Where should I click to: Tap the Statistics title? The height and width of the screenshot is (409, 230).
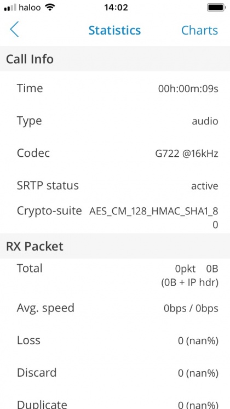coord(114,30)
